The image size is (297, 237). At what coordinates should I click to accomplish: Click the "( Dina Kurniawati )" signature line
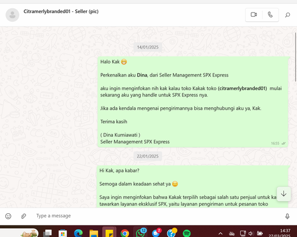120,135
